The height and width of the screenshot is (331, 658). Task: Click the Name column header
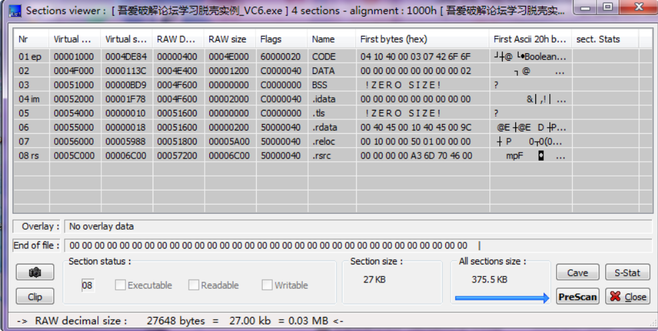click(331, 39)
